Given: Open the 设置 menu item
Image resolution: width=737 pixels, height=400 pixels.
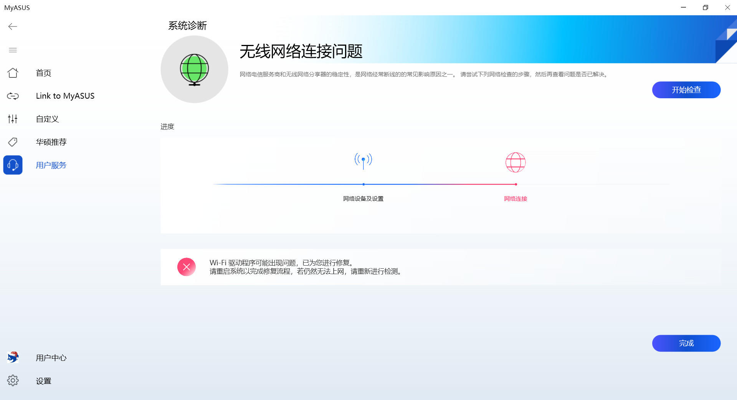Looking at the screenshot, I should pos(43,381).
